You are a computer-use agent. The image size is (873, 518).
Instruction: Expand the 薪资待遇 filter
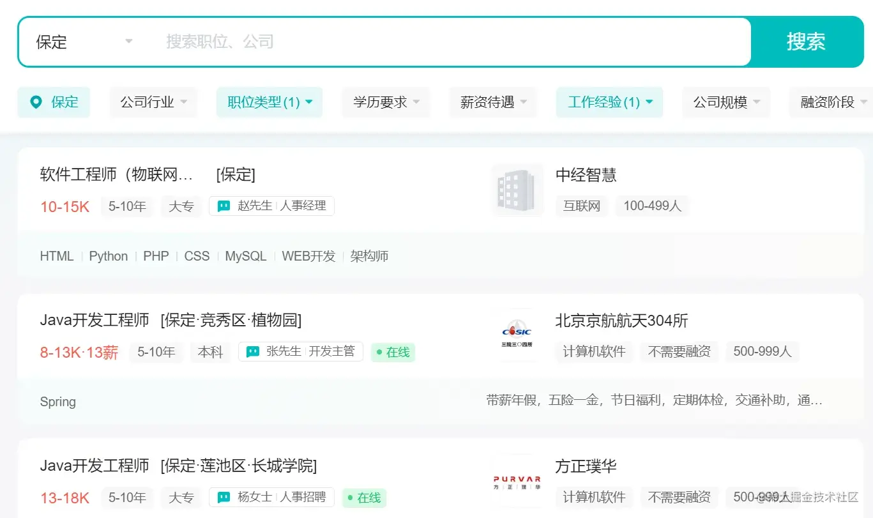point(493,102)
